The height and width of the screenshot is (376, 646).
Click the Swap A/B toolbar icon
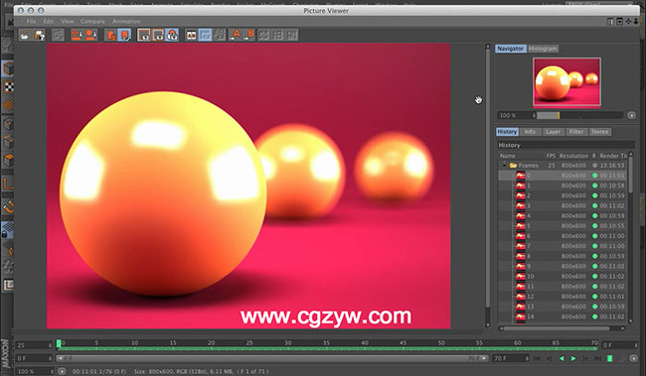click(263, 36)
